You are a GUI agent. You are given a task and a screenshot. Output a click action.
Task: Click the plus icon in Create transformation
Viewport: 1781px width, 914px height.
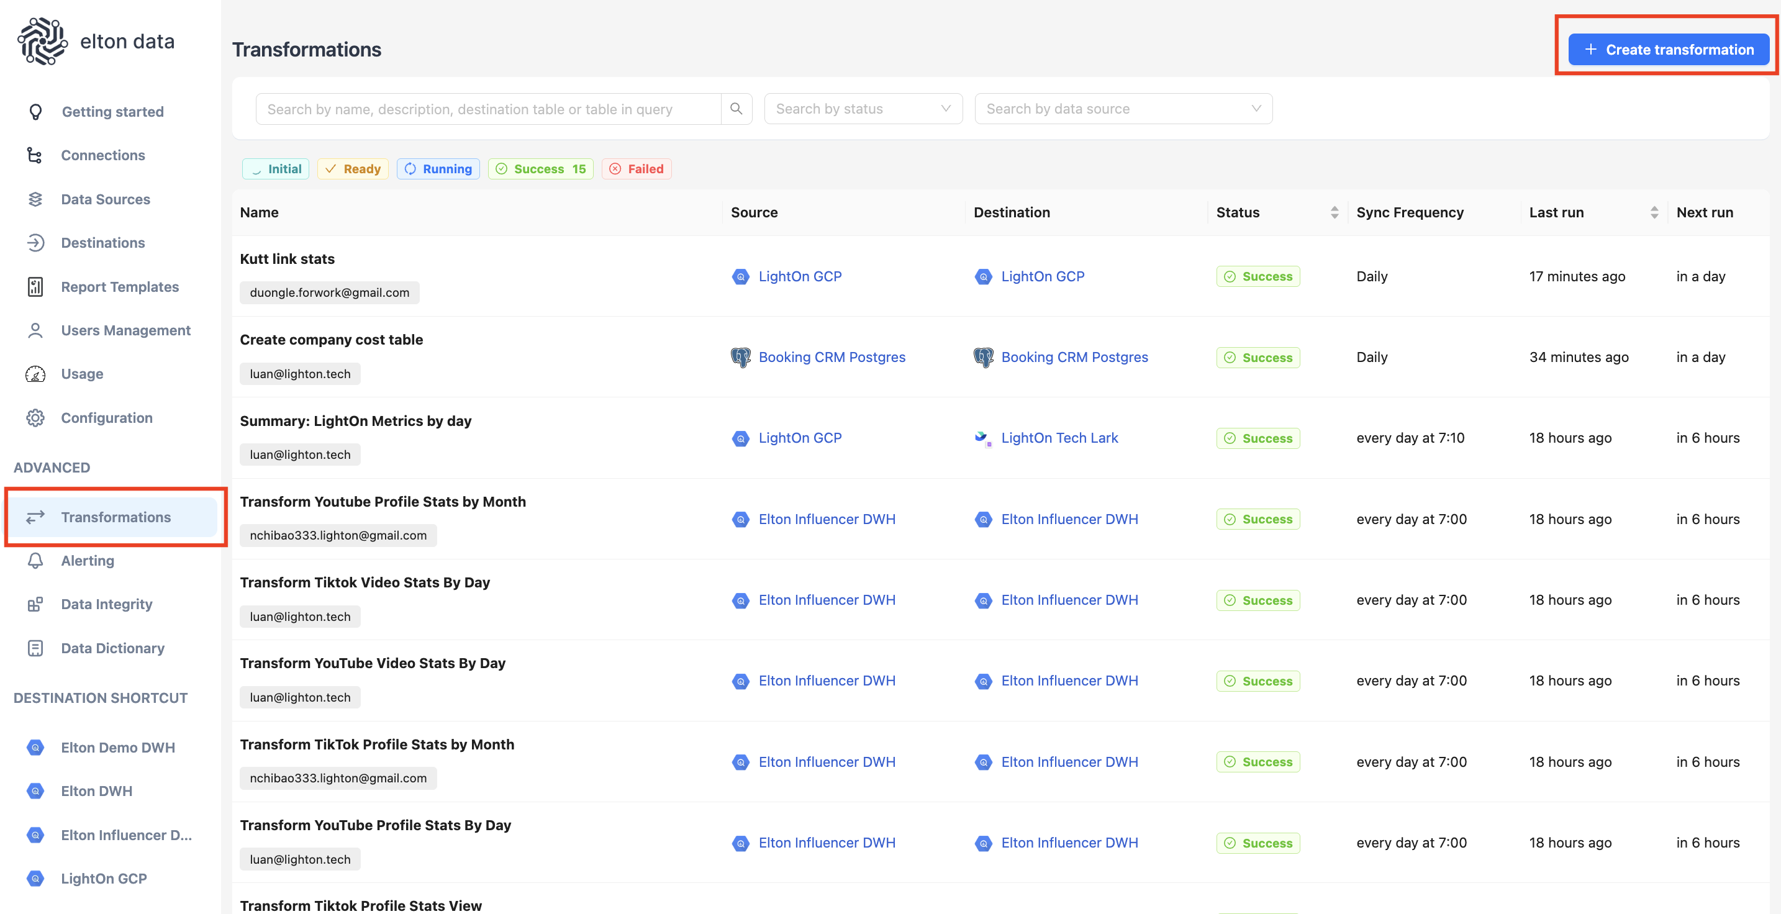pos(1591,50)
